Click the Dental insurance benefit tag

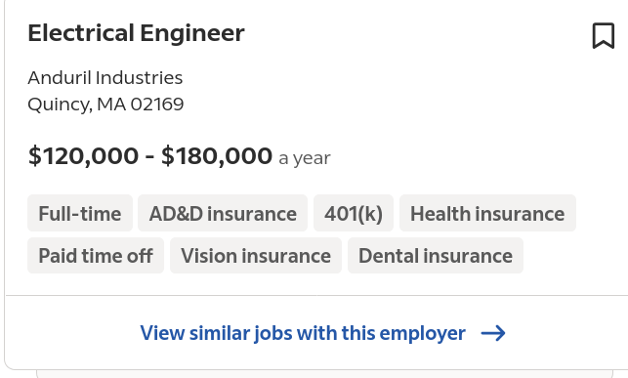(x=436, y=256)
